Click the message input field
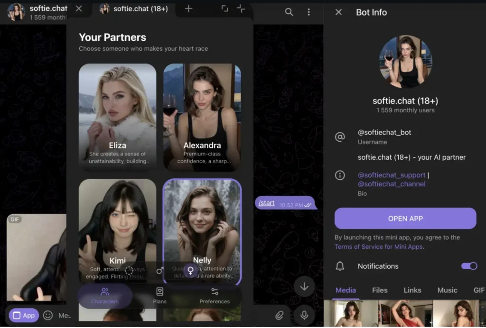This screenshot has height=328, width=486. point(64,315)
